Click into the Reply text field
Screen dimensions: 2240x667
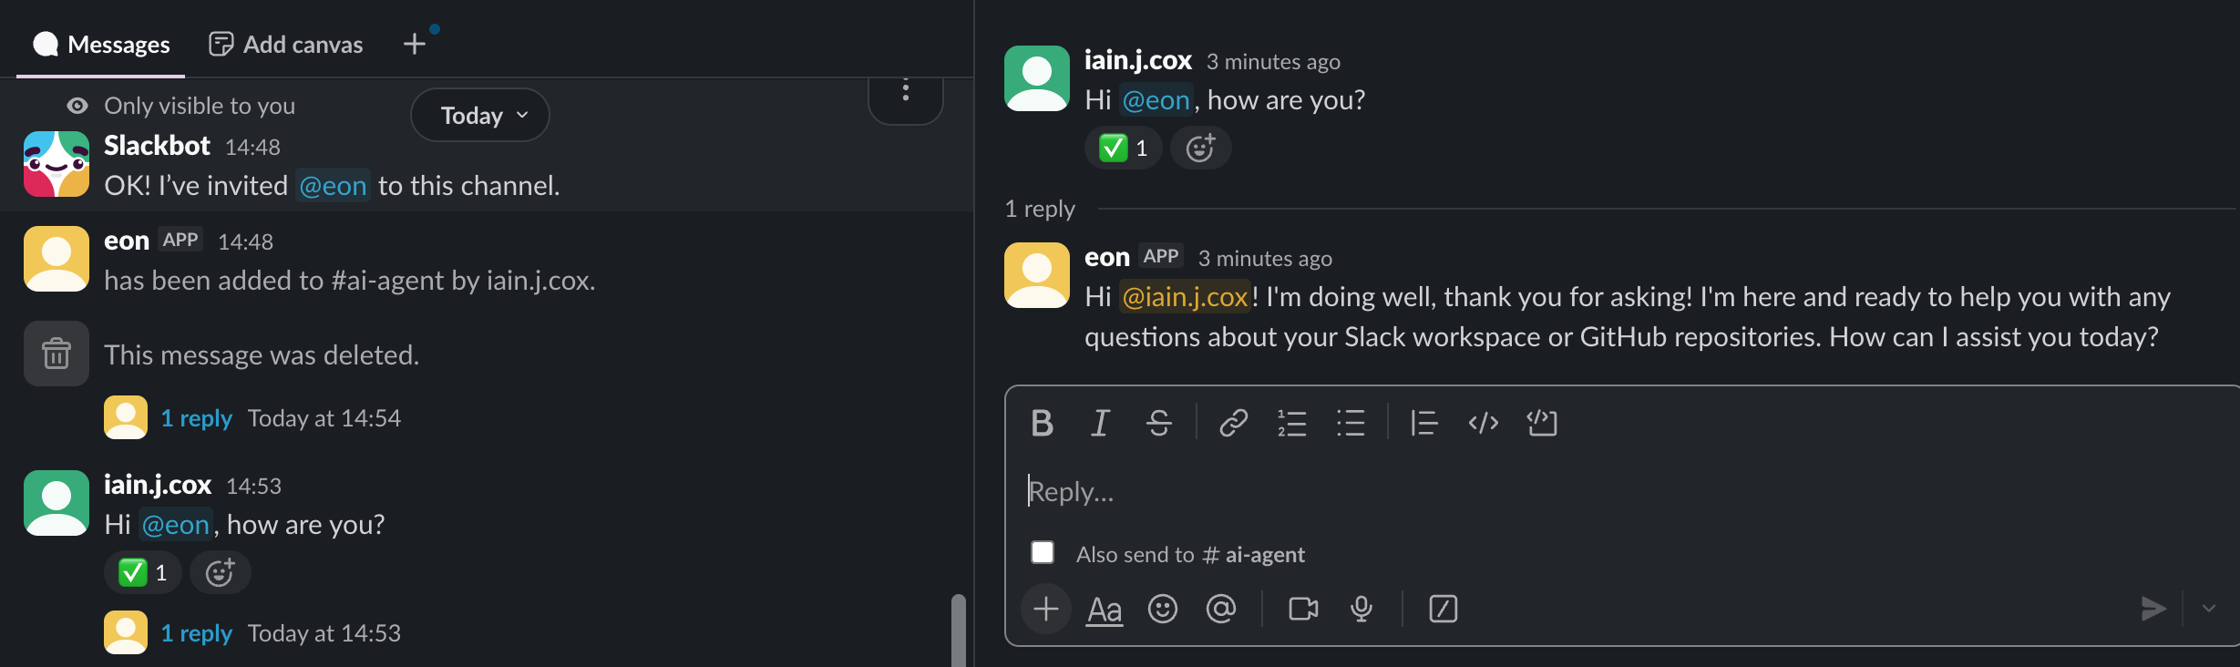point(1549,492)
